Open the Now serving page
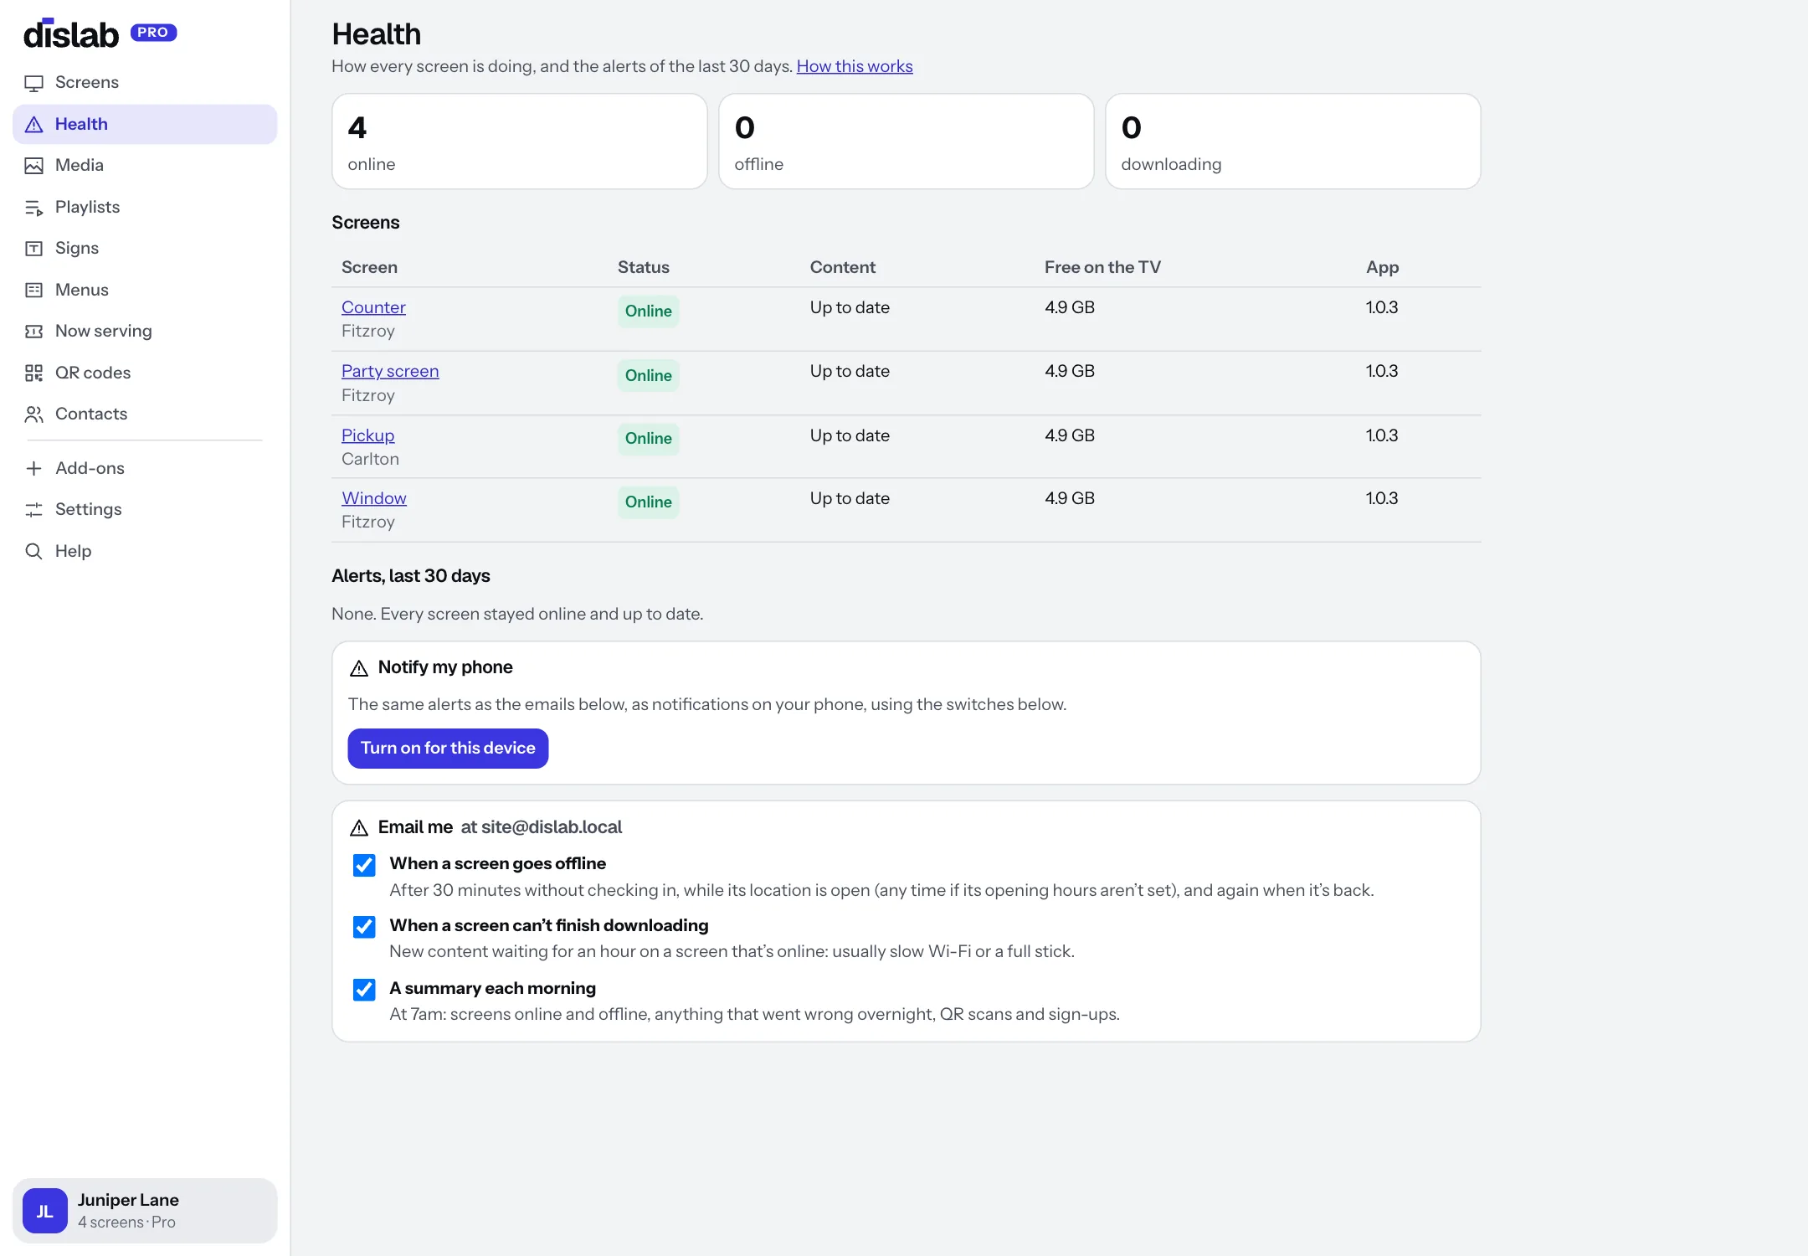 [x=145, y=332]
